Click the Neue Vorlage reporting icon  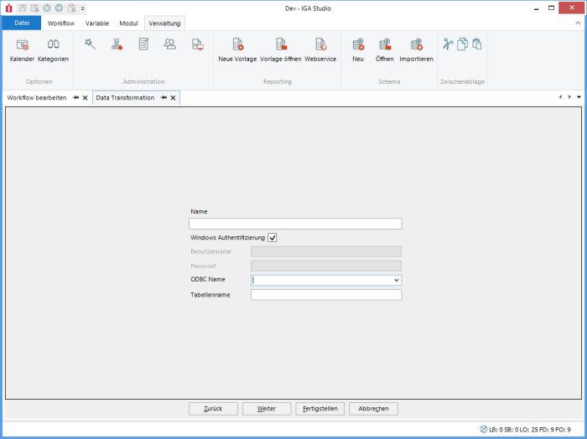click(x=237, y=49)
